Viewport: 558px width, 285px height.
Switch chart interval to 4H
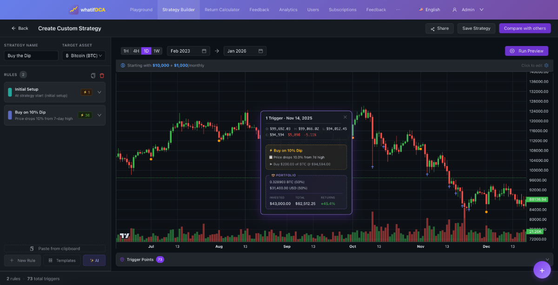(136, 51)
